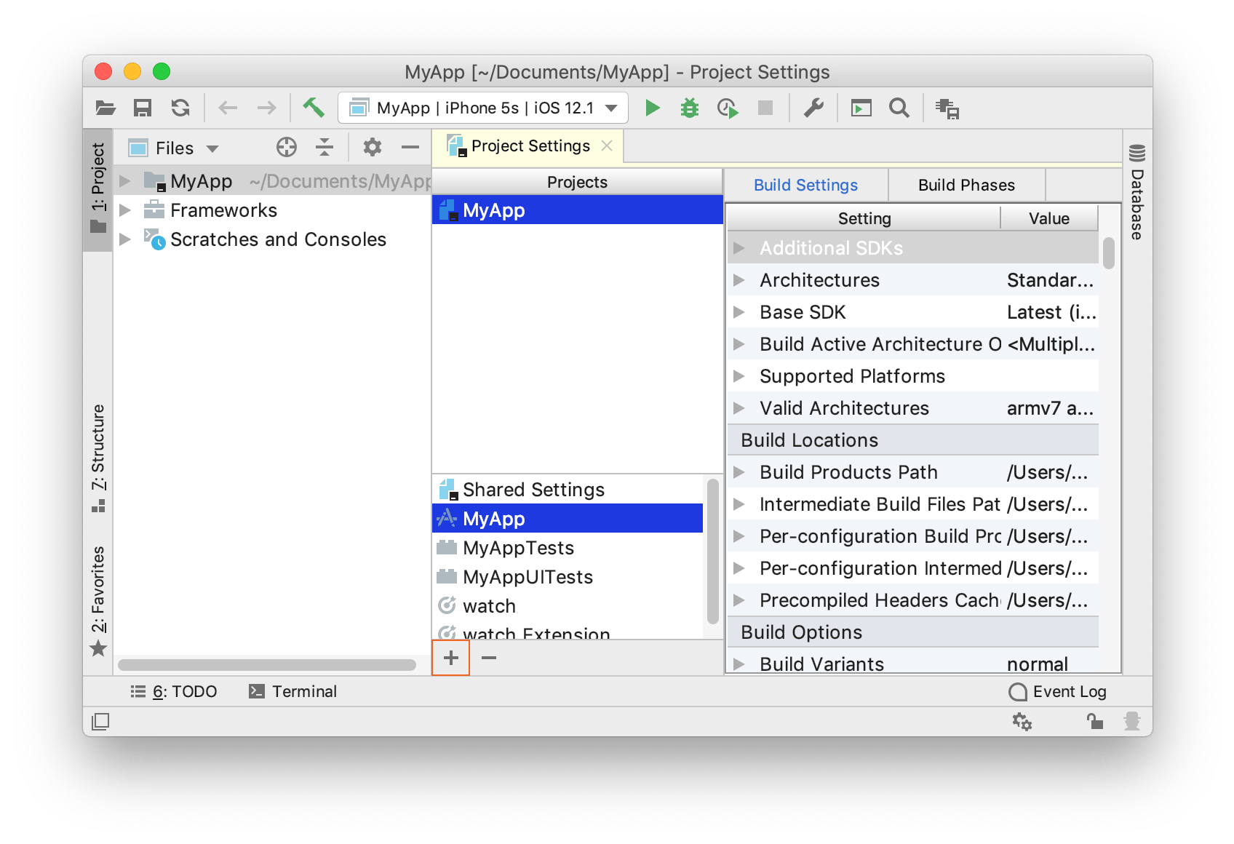
Task: Add a new target with plus button
Action: point(451,658)
